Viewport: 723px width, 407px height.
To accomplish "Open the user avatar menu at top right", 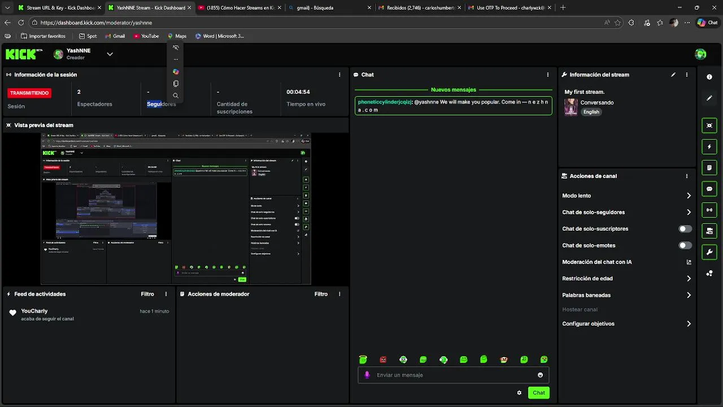I will (700, 54).
